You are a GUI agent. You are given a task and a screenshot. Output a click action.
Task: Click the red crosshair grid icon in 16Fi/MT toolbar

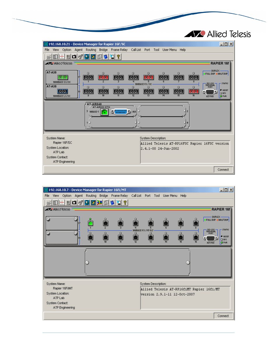(62, 203)
